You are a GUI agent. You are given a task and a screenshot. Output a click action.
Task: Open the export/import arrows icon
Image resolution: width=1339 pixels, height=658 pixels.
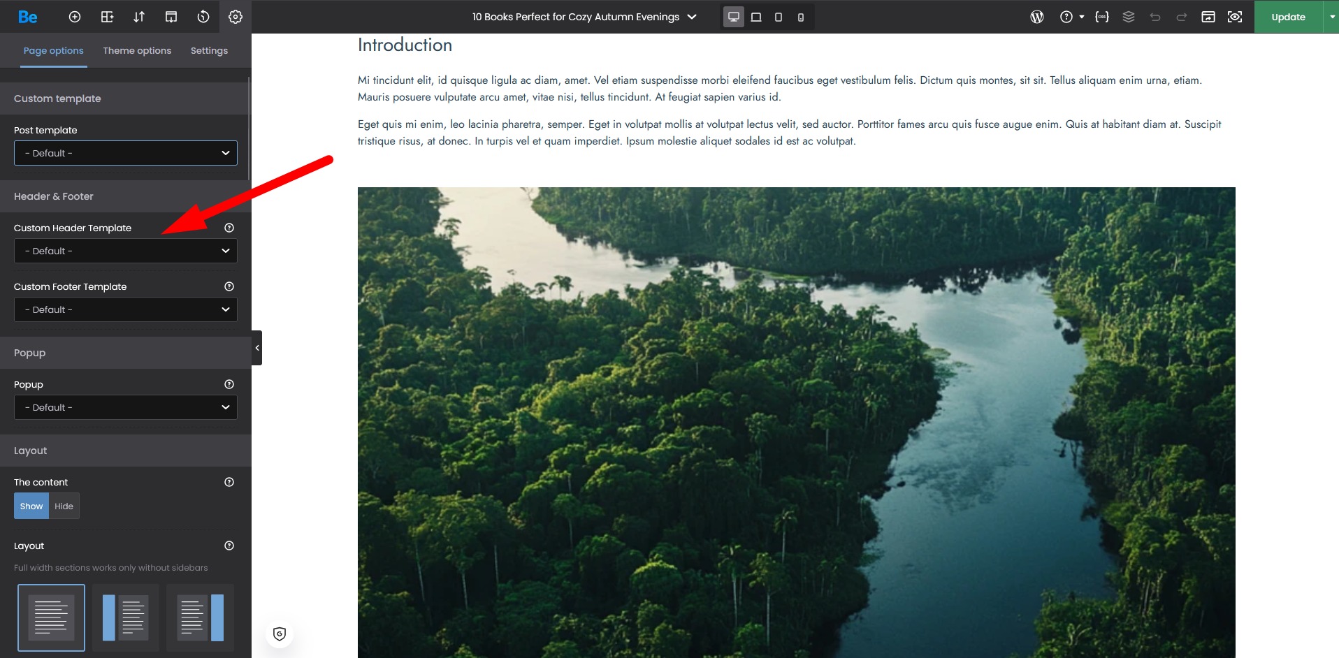click(139, 17)
